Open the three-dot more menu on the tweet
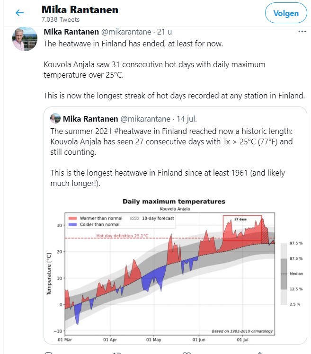Screen dimensions: 311x354 coord(302,32)
